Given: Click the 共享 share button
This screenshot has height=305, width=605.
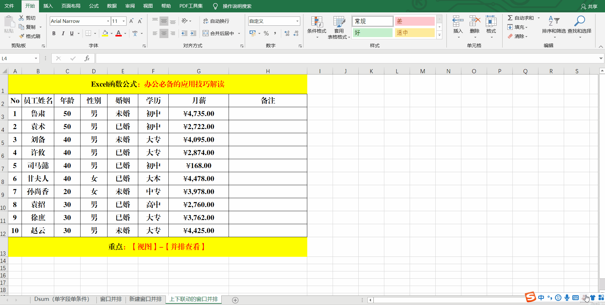Looking at the screenshot, I should pos(589,6).
